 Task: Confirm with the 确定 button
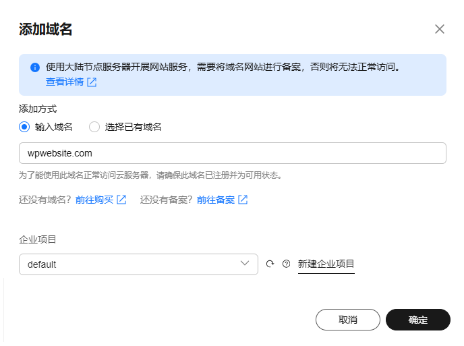coord(418,320)
